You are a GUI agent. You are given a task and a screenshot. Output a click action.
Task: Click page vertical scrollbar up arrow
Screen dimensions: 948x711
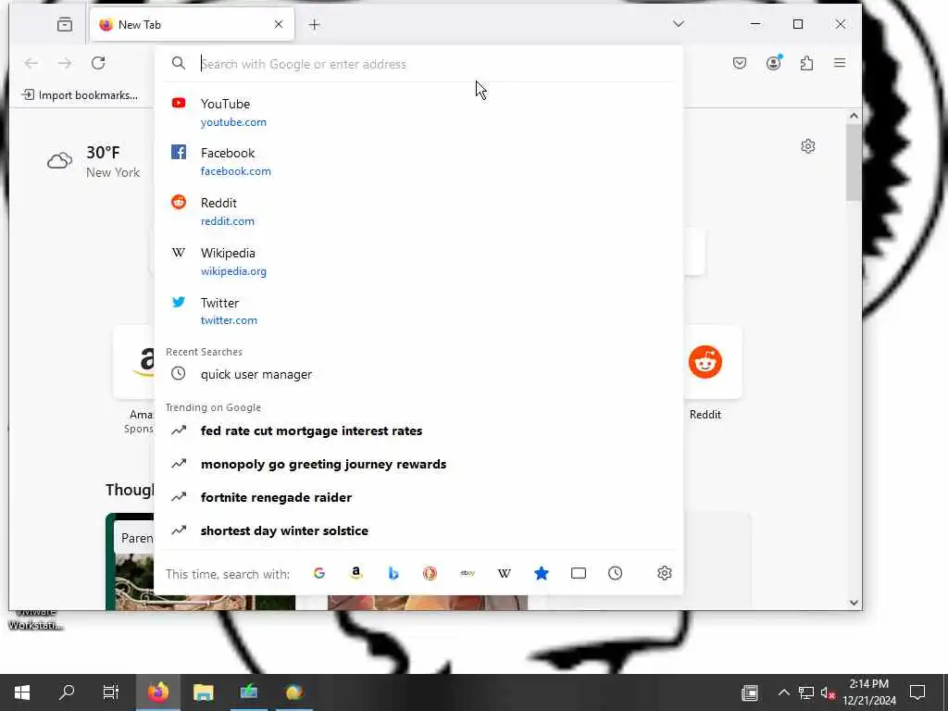(854, 116)
